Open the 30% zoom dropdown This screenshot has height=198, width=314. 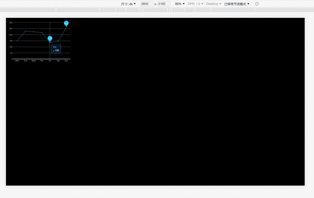(x=180, y=4)
